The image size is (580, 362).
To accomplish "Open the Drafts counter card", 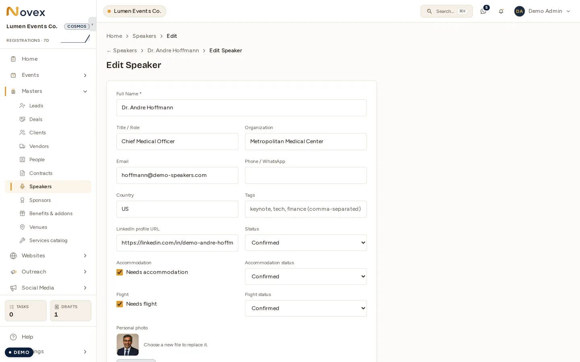I will [70, 311].
